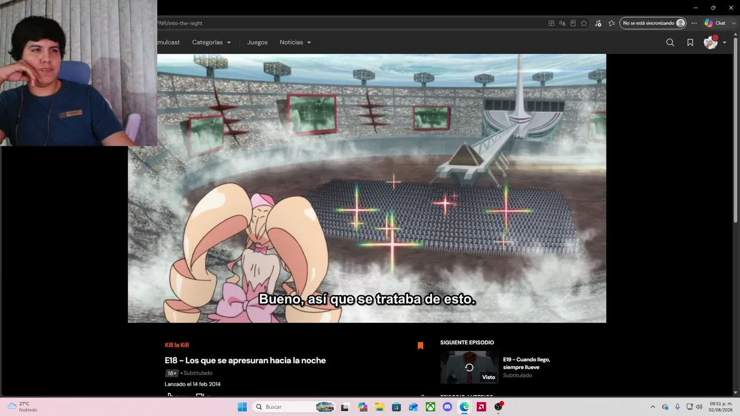
Task: Click the 'No se está sincronizando' profile button
Action: pyautogui.click(x=653, y=23)
